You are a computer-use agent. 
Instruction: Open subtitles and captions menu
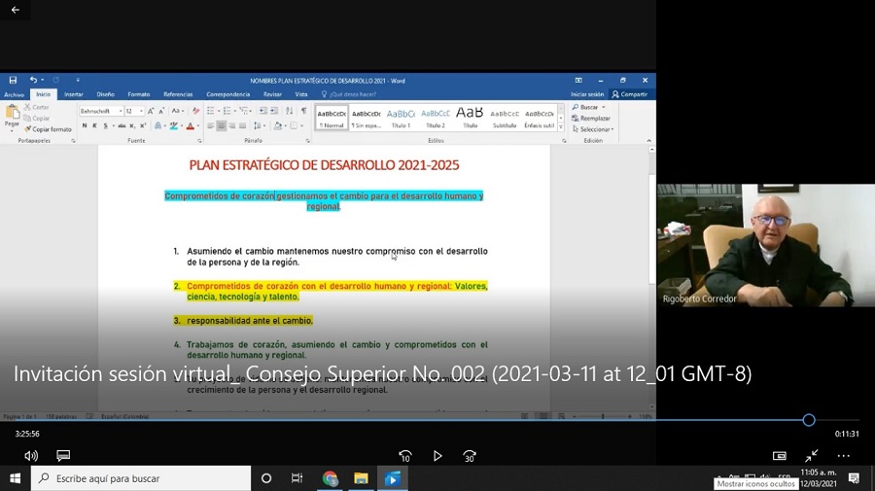[x=63, y=456]
